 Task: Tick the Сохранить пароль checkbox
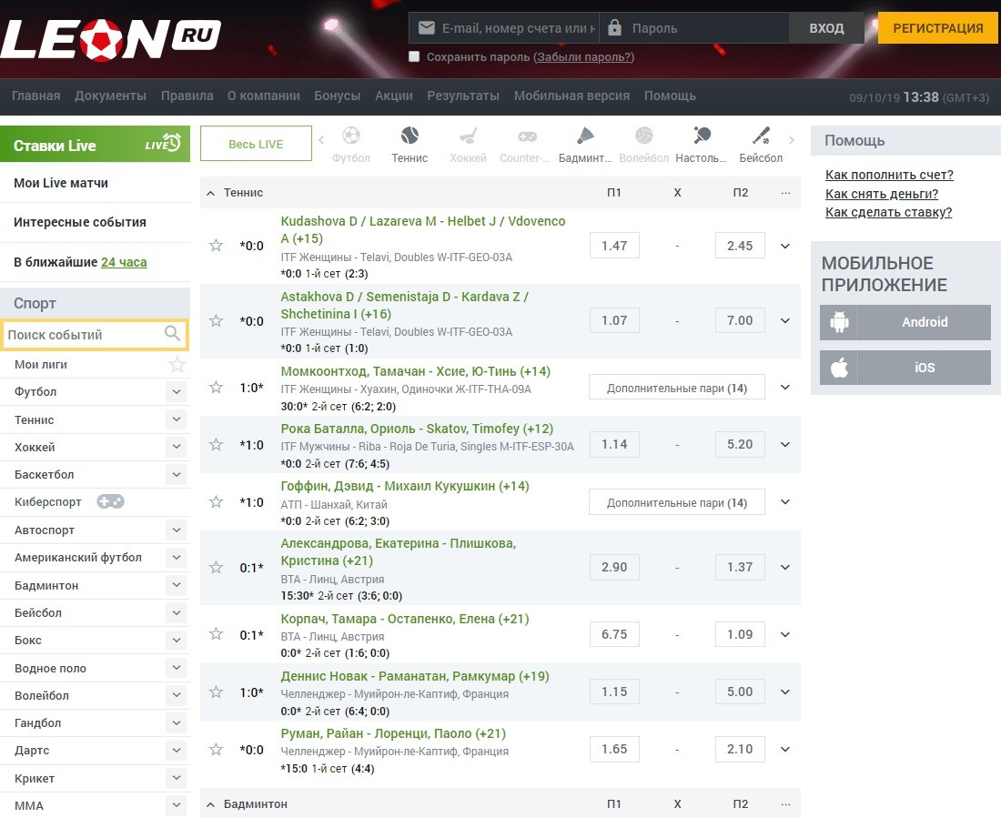point(414,56)
